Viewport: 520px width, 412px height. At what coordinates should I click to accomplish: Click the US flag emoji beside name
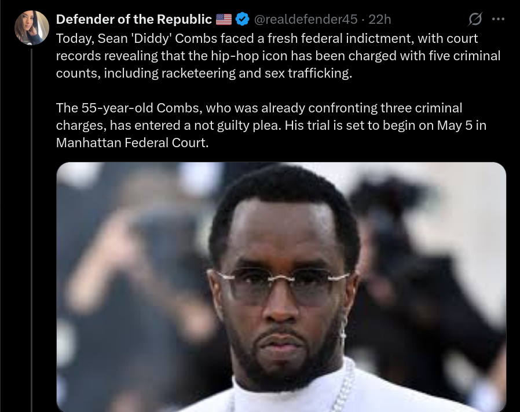tap(224, 19)
